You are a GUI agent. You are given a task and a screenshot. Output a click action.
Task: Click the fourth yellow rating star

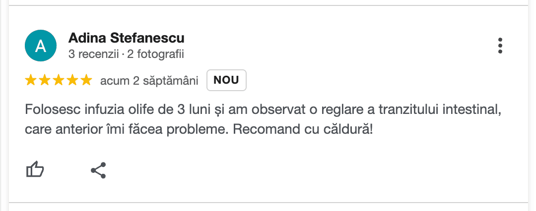(72, 80)
